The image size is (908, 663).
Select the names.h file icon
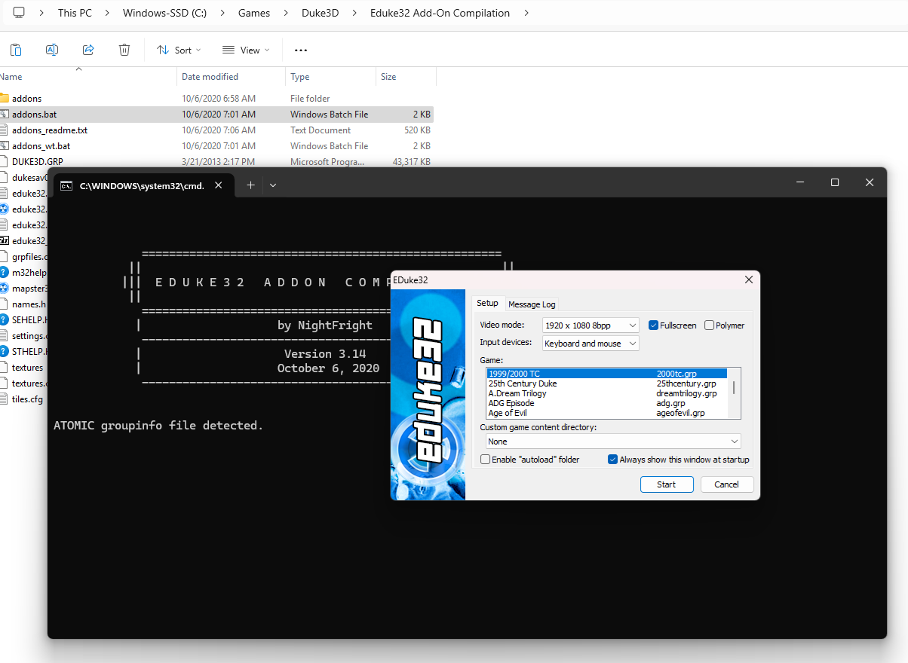coord(5,304)
